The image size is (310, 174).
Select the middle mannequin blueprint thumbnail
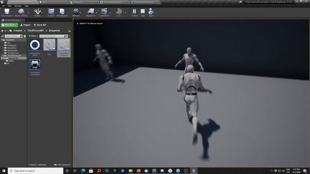coord(49,45)
